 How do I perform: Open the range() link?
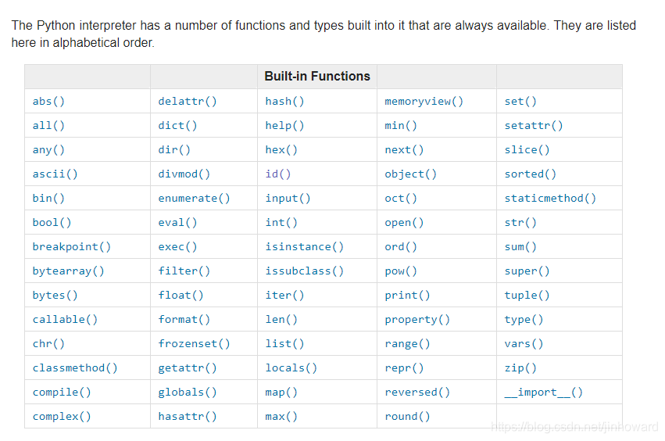pyautogui.click(x=407, y=343)
